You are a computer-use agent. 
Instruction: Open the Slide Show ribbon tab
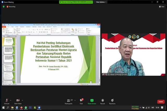[x=34, y=27]
